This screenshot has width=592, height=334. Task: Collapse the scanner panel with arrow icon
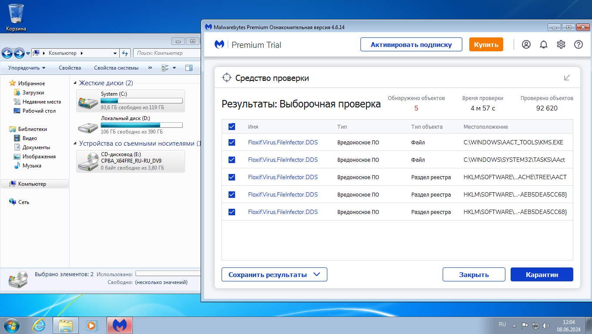[567, 78]
